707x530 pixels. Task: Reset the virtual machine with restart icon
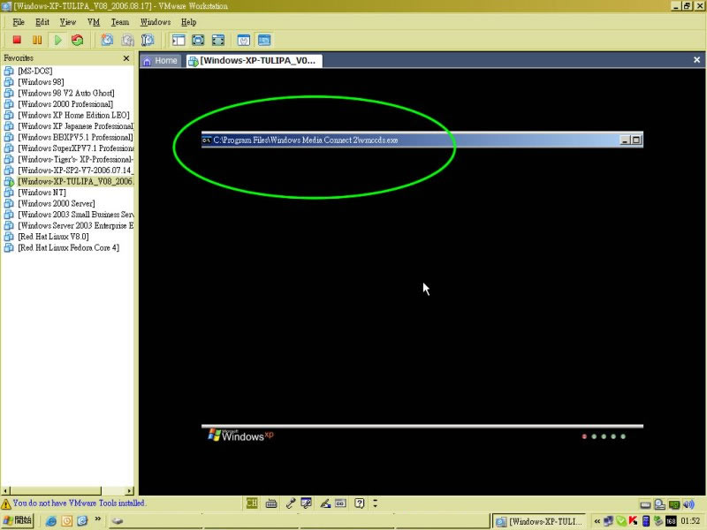(78, 40)
